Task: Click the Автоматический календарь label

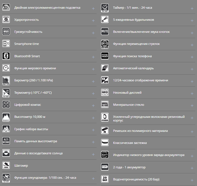Action: (133, 68)
